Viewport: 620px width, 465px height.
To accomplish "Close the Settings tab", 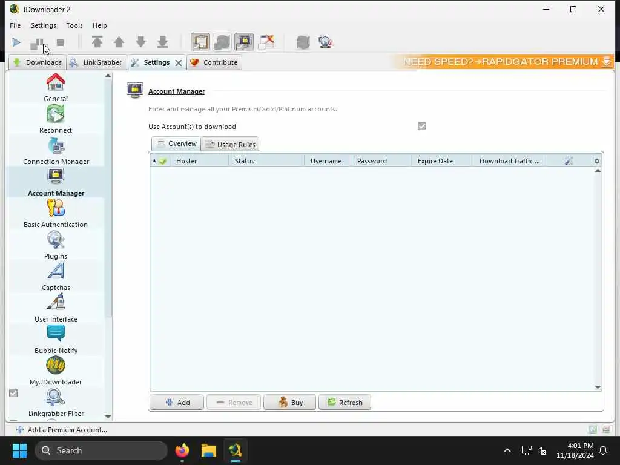I will tap(179, 63).
